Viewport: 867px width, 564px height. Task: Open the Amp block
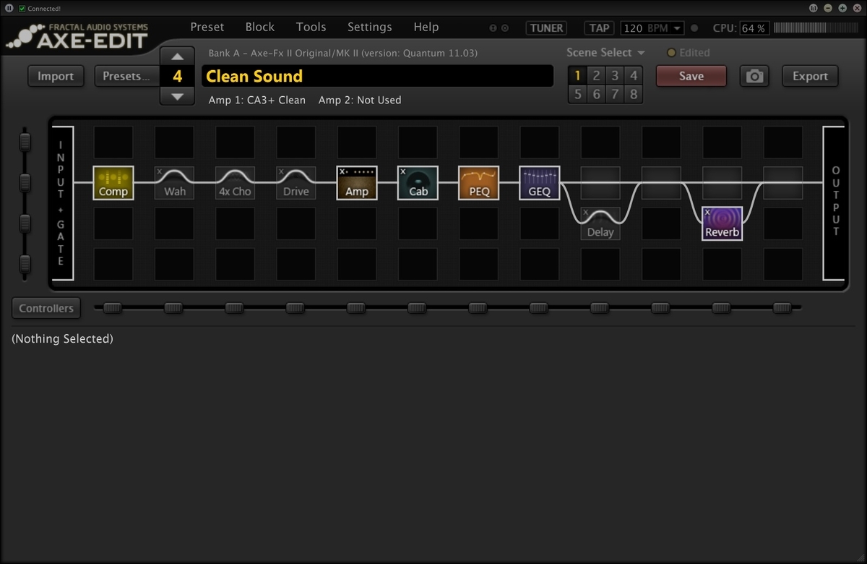357,183
